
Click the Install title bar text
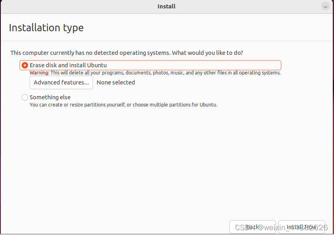pos(166,6)
